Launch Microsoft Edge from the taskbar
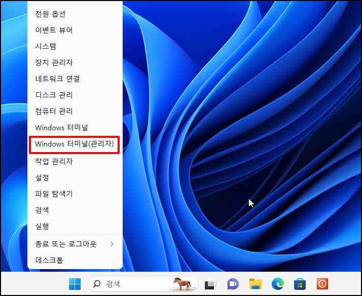Viewport: 362px width, 296px height. (x=278, y=284)
